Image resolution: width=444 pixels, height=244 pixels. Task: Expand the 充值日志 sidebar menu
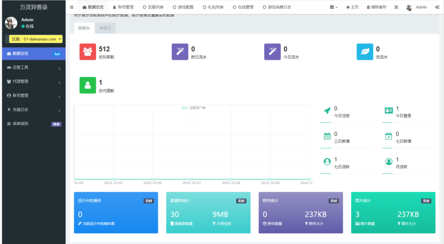pyautogui.click(x=34, y=109)
